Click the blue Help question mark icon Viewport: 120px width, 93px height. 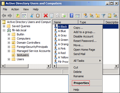click(x=71, y=16)
